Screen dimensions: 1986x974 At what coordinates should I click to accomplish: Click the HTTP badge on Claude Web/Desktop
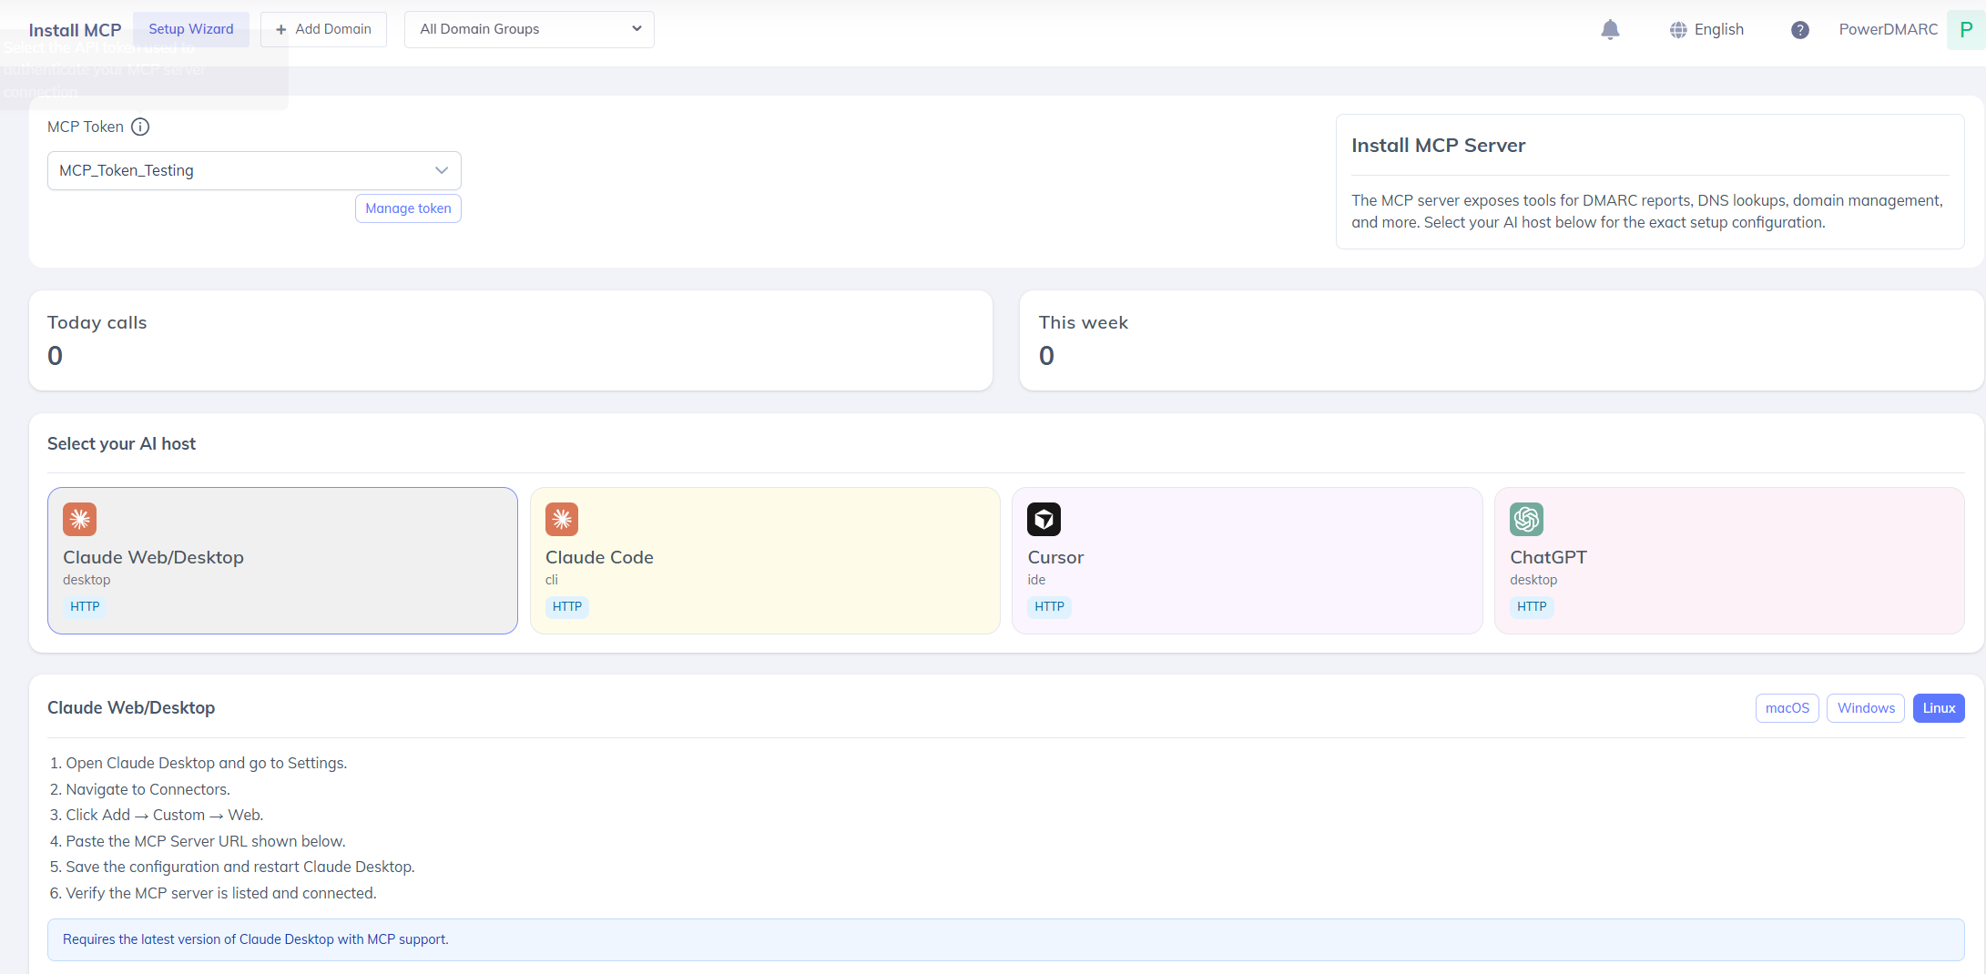(x=85, y=607)
